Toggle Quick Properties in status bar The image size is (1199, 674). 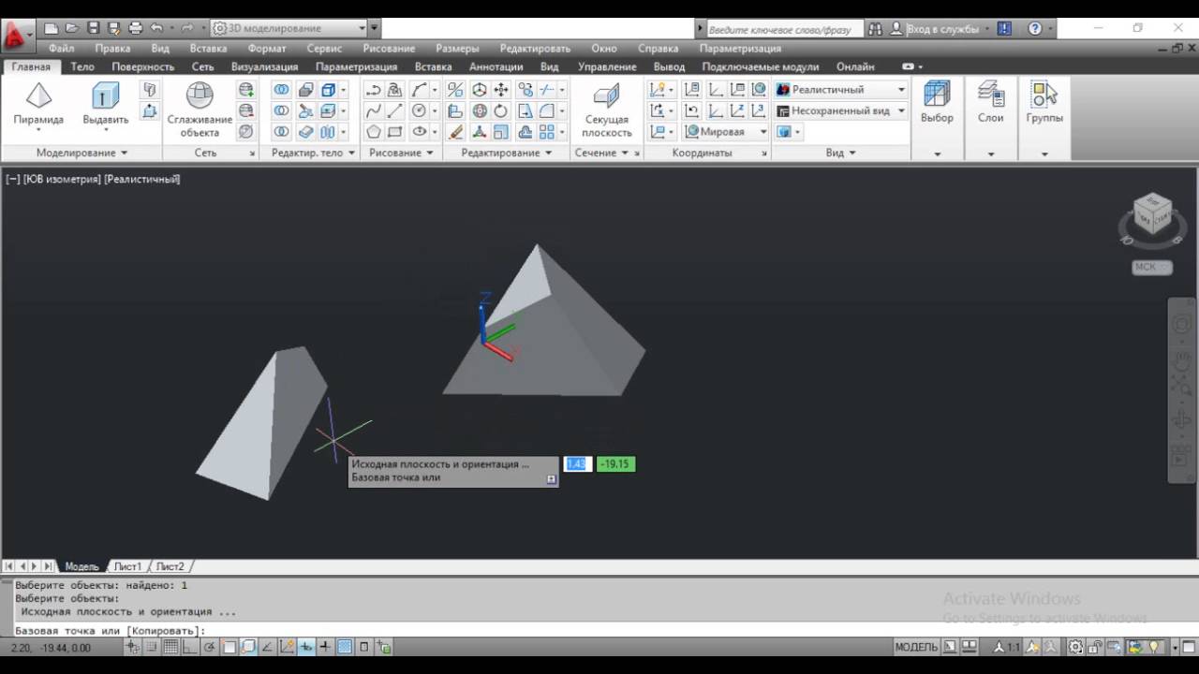364,647
